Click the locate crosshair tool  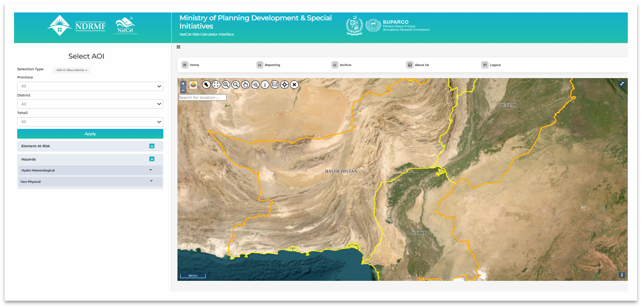(285, 85)
